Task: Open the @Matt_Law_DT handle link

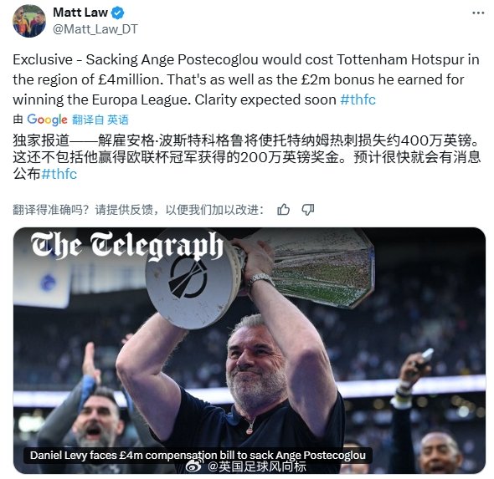Action: pos(95,29)
